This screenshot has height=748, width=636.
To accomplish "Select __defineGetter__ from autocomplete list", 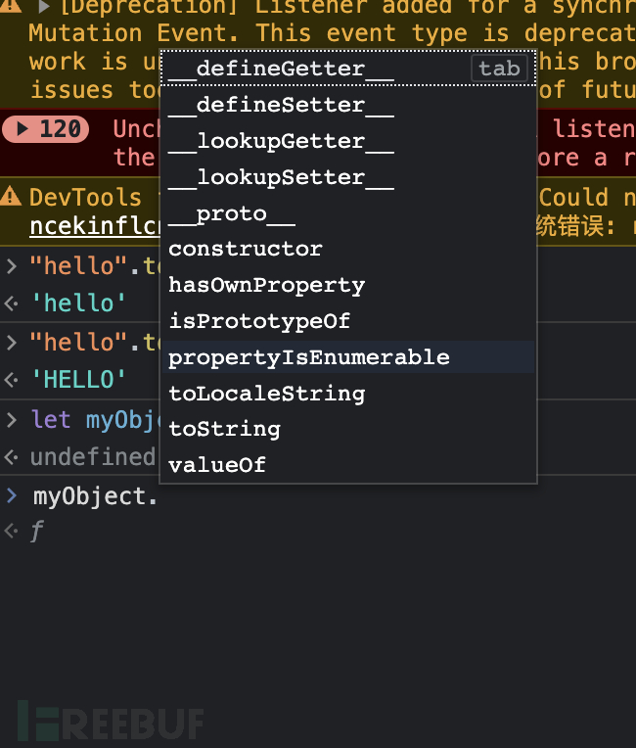I will (281, 69).
